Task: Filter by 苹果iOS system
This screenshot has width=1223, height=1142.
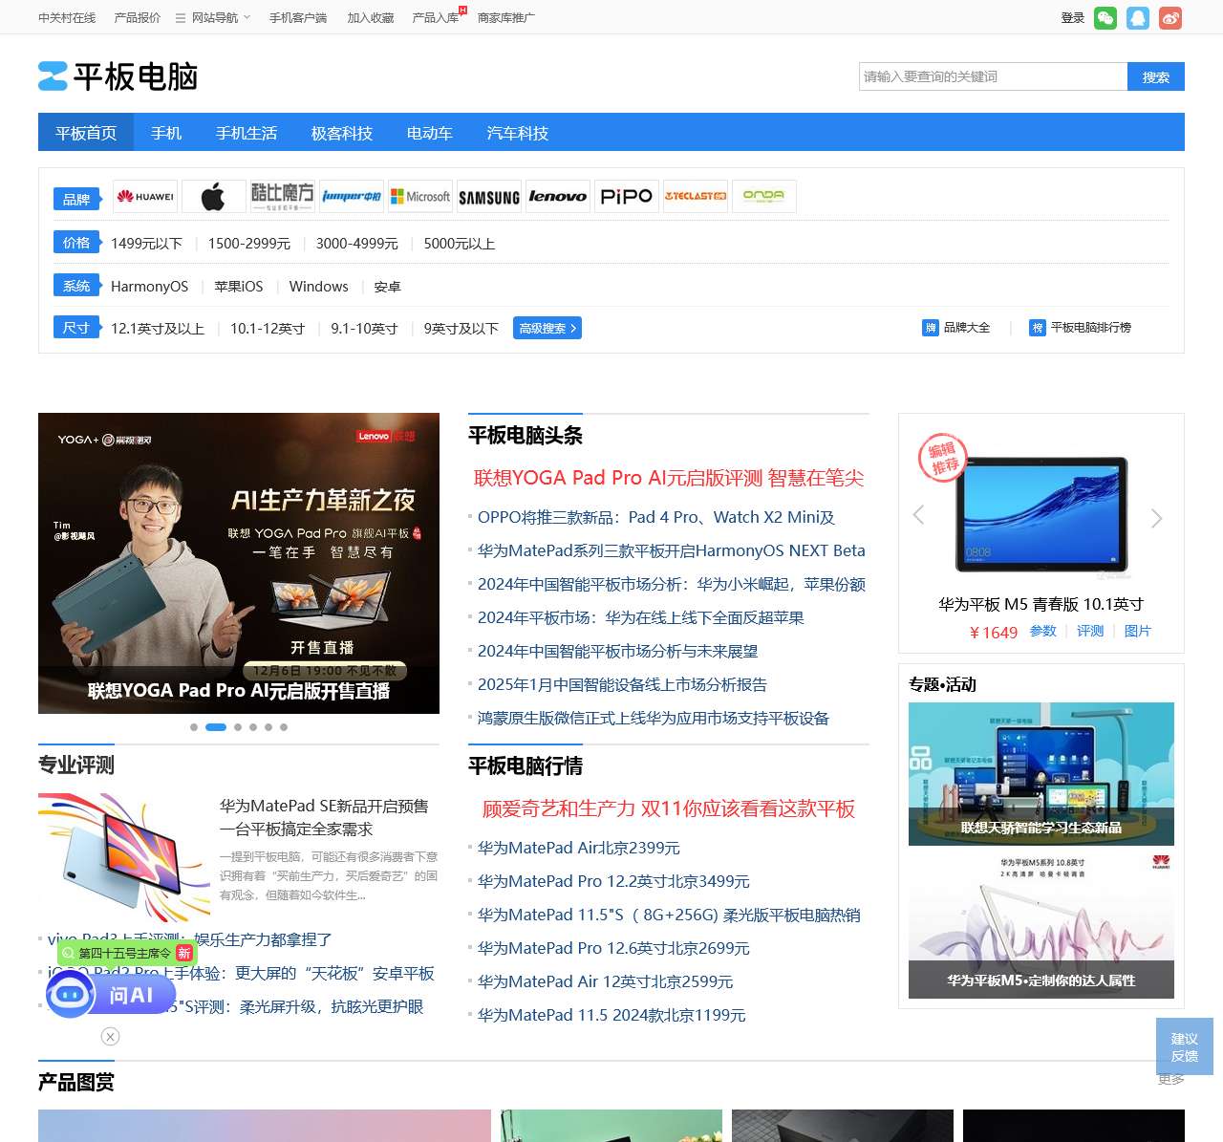Action: (x=239, y=287)
